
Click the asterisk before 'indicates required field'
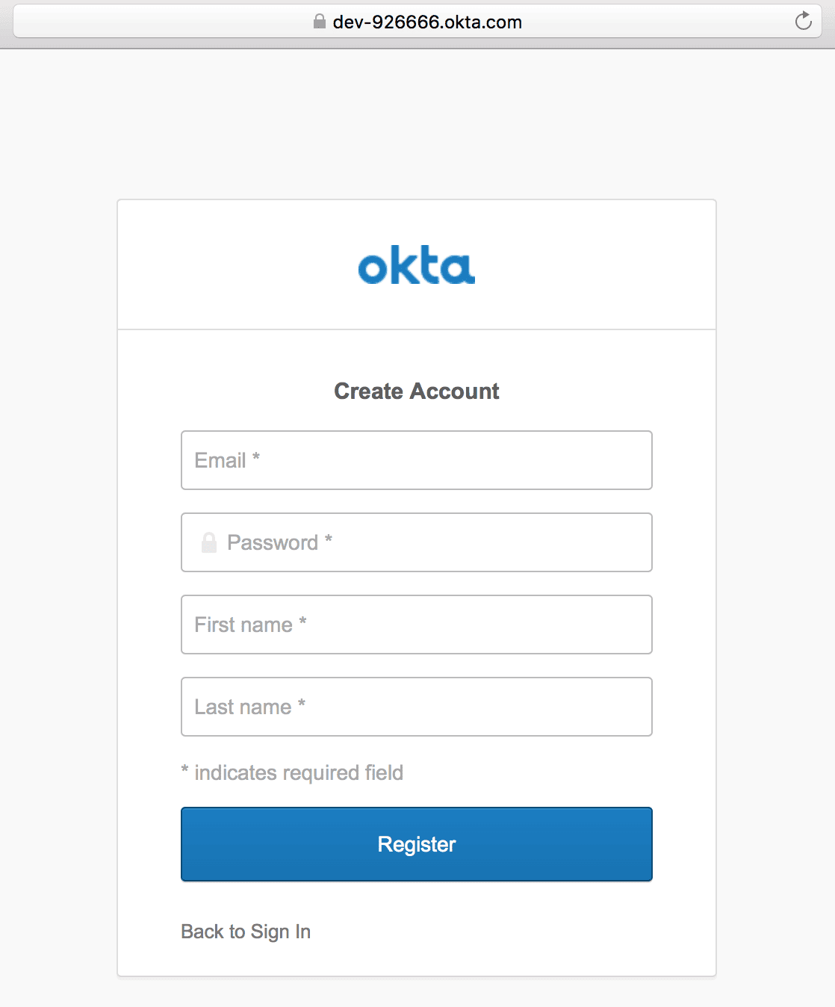click(x=185, y=769)
